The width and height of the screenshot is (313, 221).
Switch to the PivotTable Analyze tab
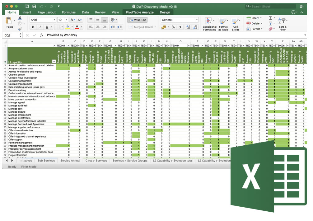[139, 12]
